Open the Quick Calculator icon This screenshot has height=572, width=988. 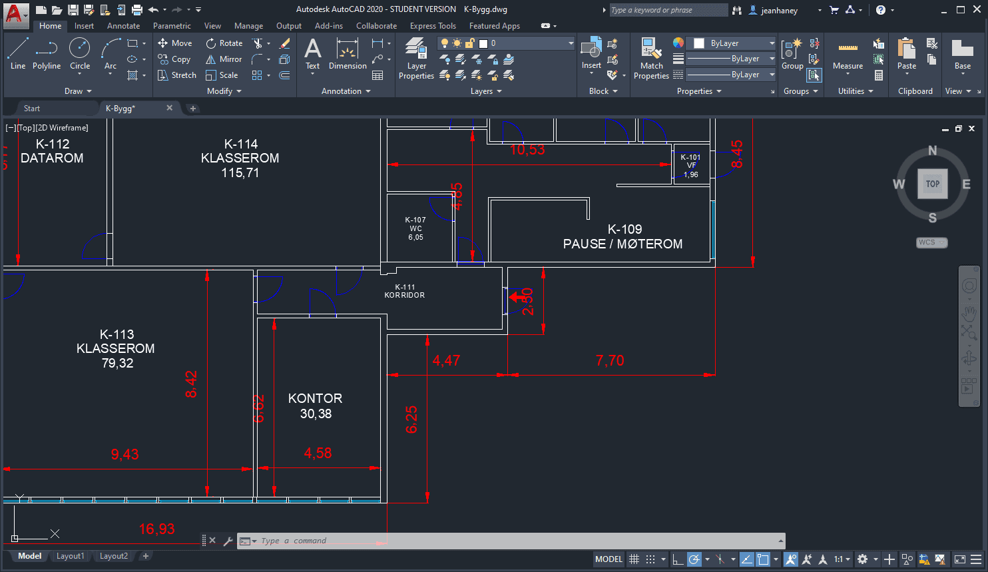[x=879, y=75]
